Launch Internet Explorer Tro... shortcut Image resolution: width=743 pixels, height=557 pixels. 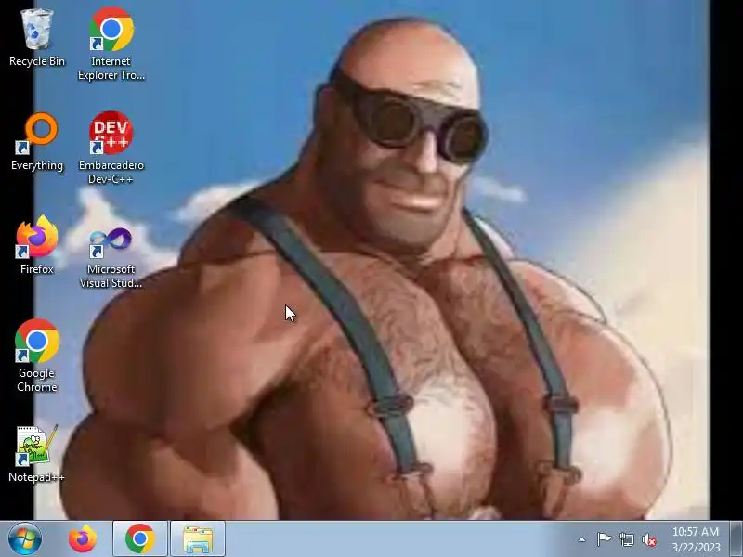tap(111, 44)
